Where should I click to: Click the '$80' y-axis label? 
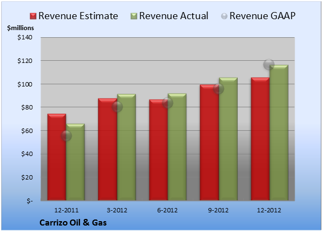(x=27, y=107)
